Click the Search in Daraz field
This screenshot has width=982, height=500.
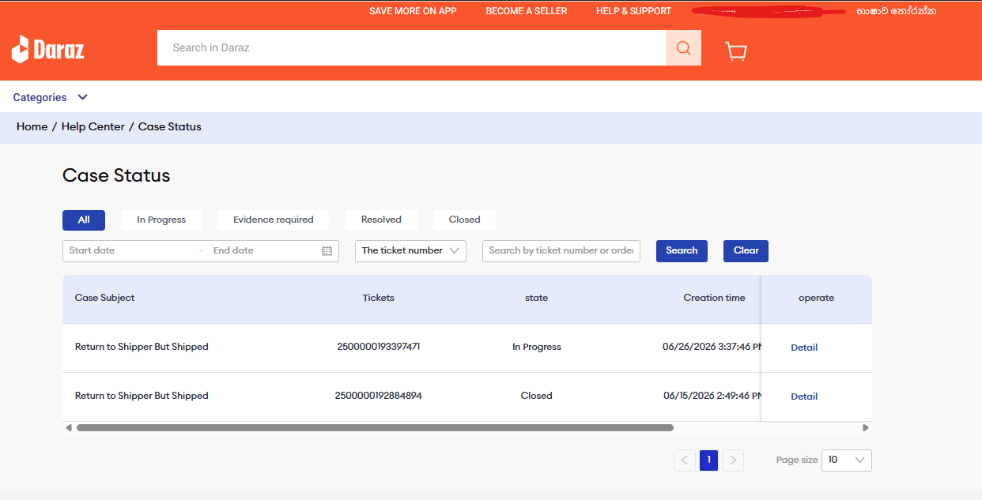[411, 47]
